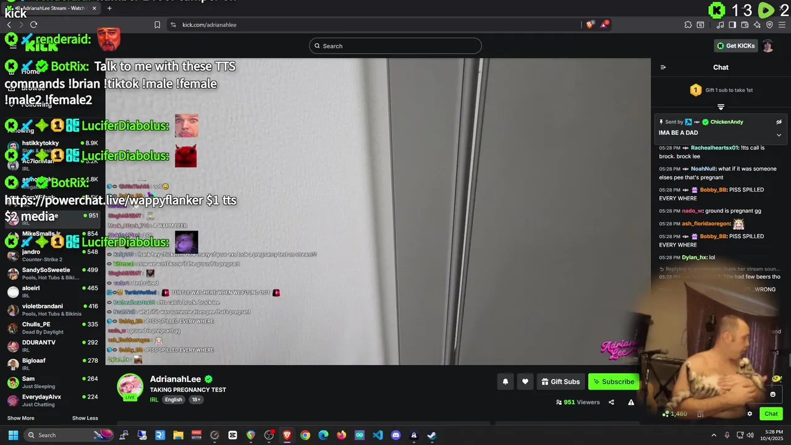Click the 1,460 channel points icon
The width and height of the screenshot is (791, 445).
666,414
